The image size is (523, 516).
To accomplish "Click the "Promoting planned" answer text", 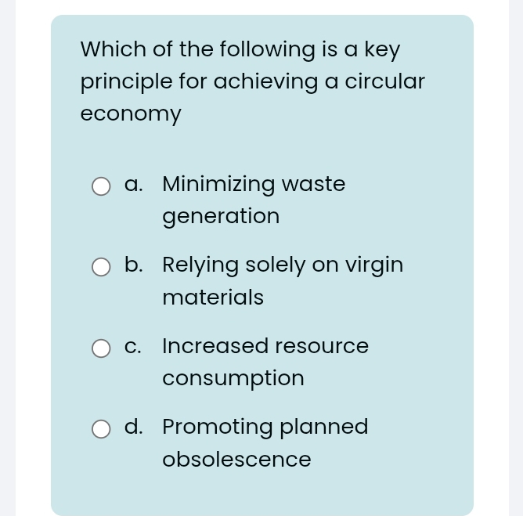I will click(x=265, y=427).
